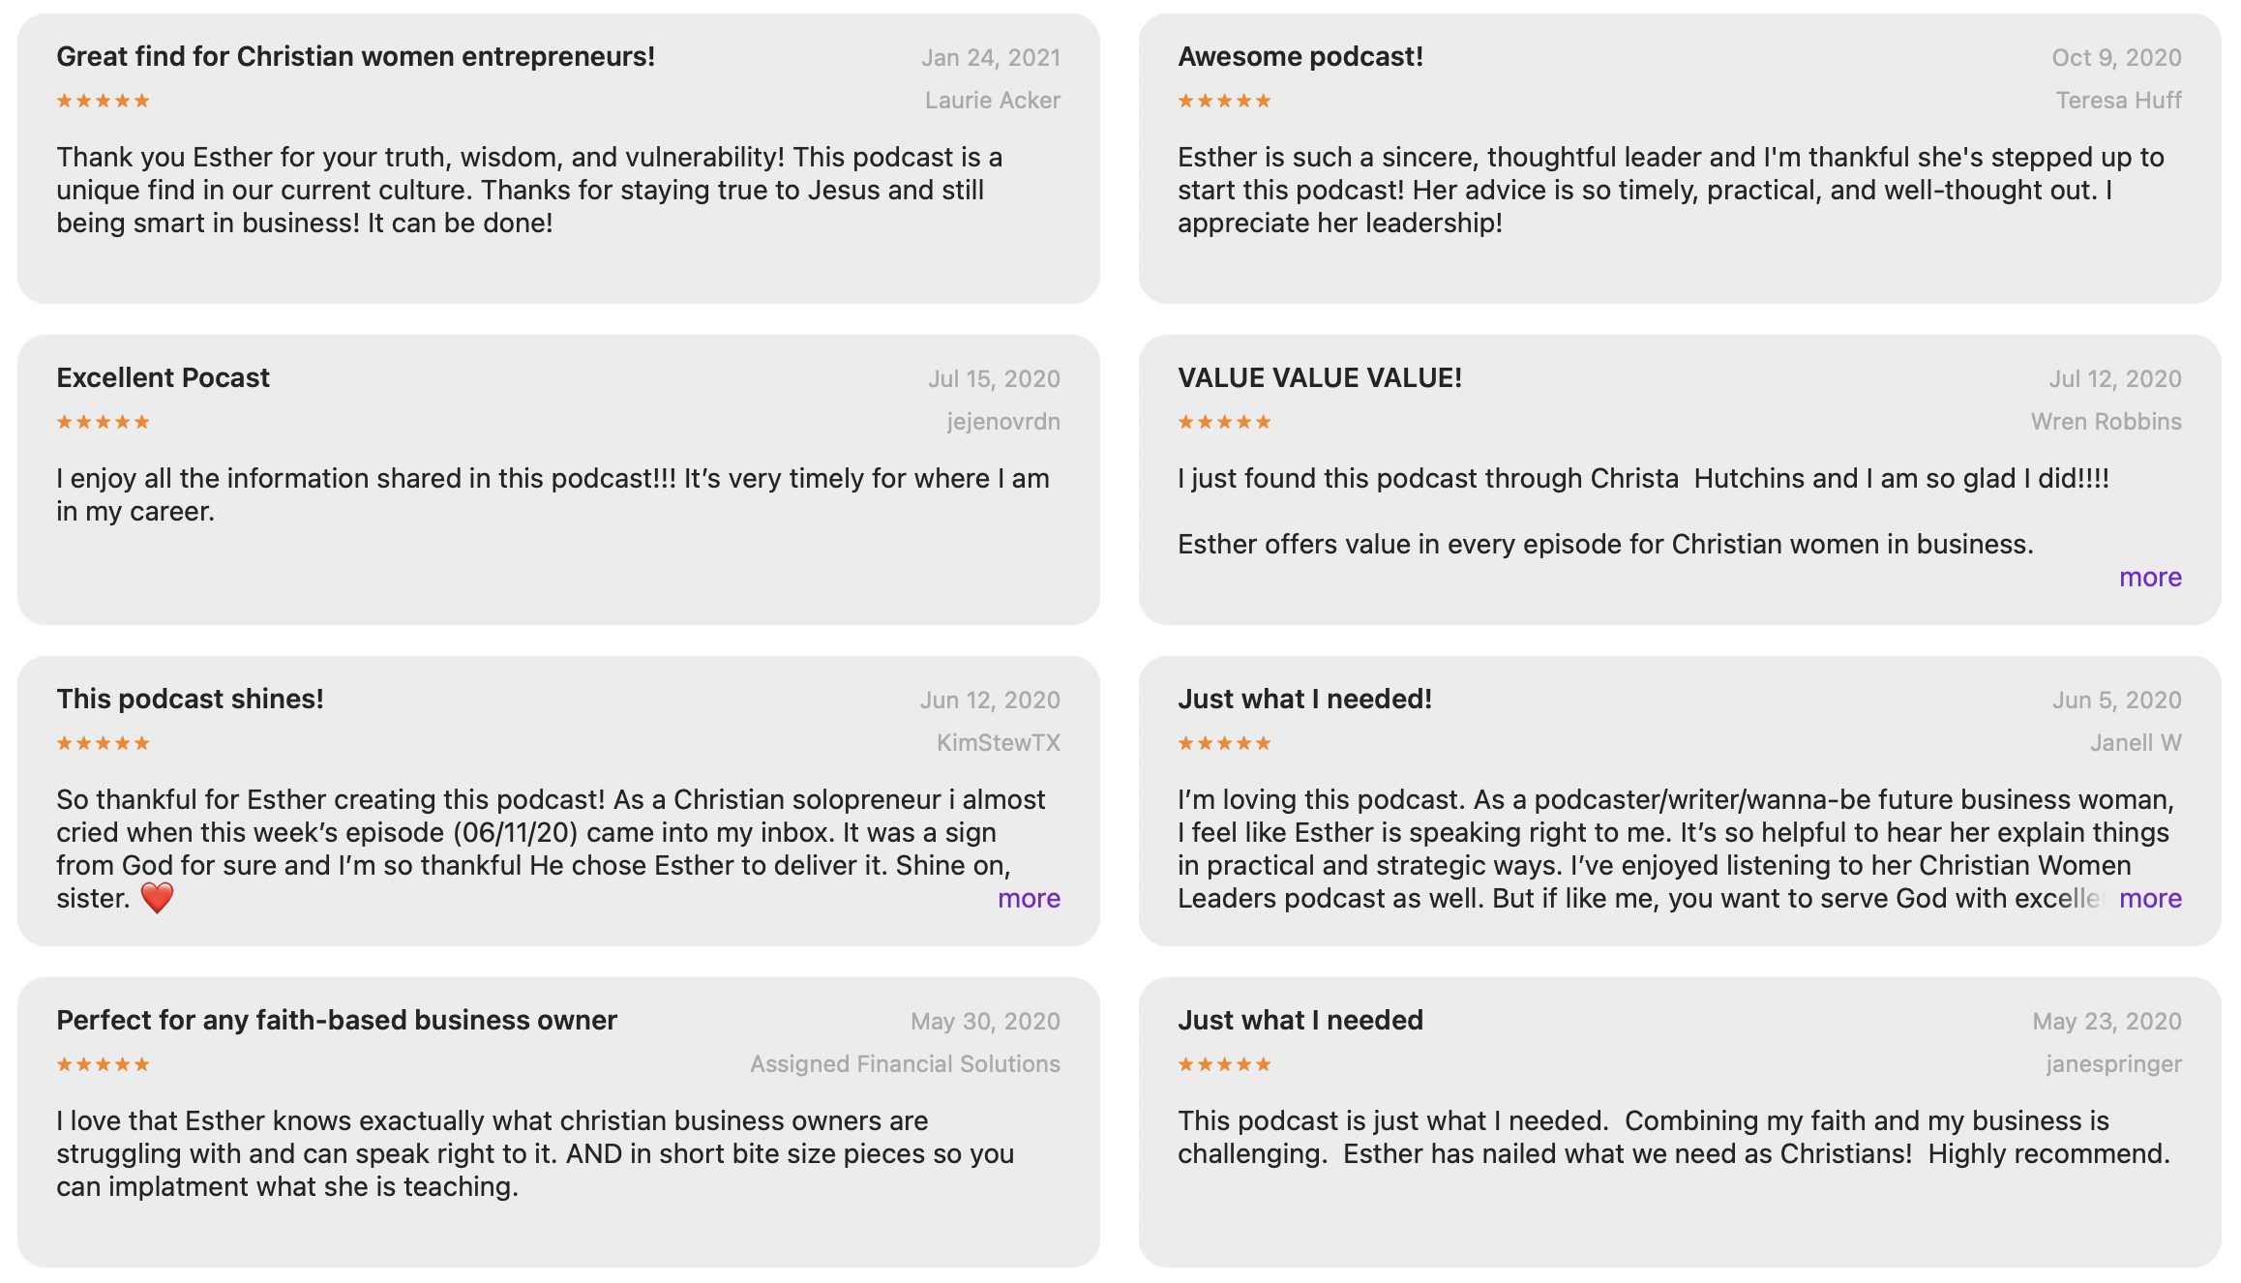
Task: Click the stars on Wren Robbins' review
Action: [x=1224, y=422]
